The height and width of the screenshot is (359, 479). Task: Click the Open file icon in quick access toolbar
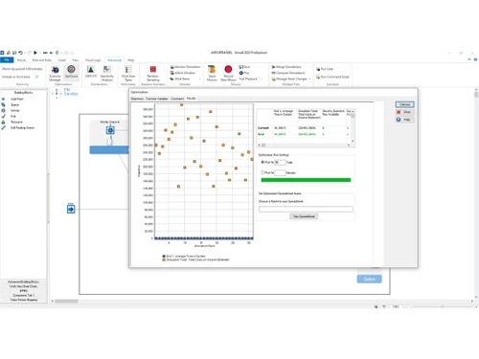(9, 53)
